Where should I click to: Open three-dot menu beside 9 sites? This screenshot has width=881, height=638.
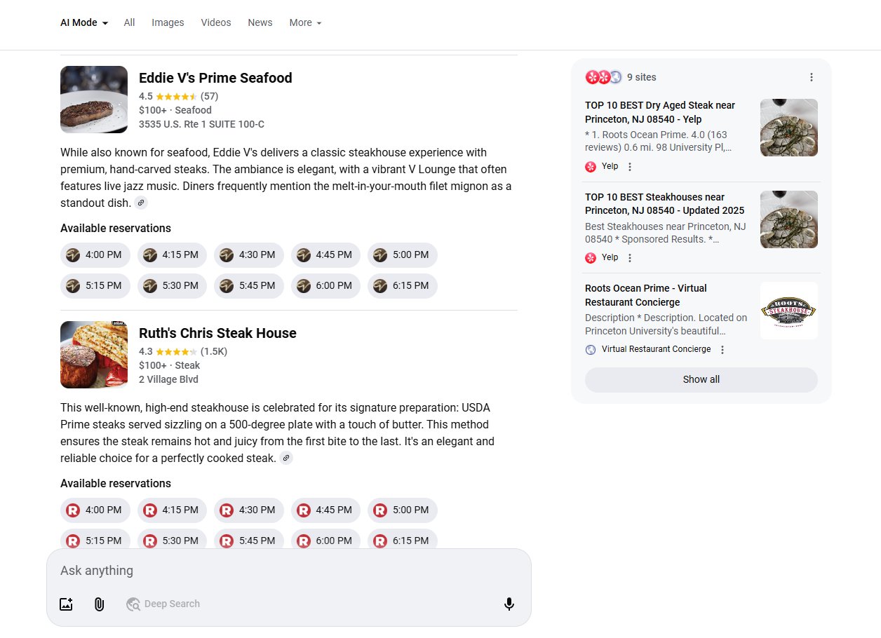pos(811,77)
